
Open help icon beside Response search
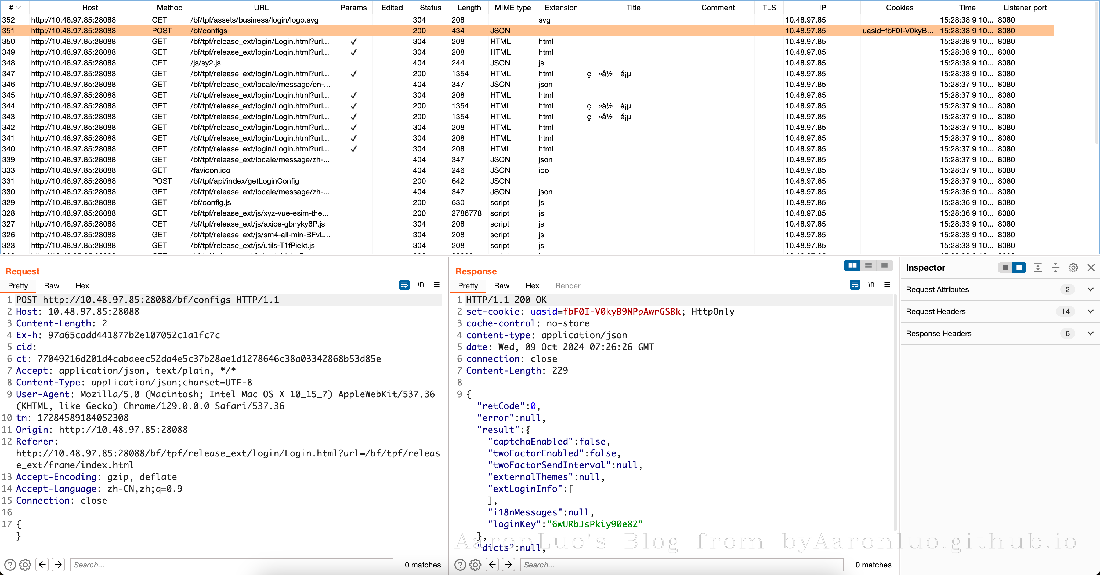(x=460, y=565)
